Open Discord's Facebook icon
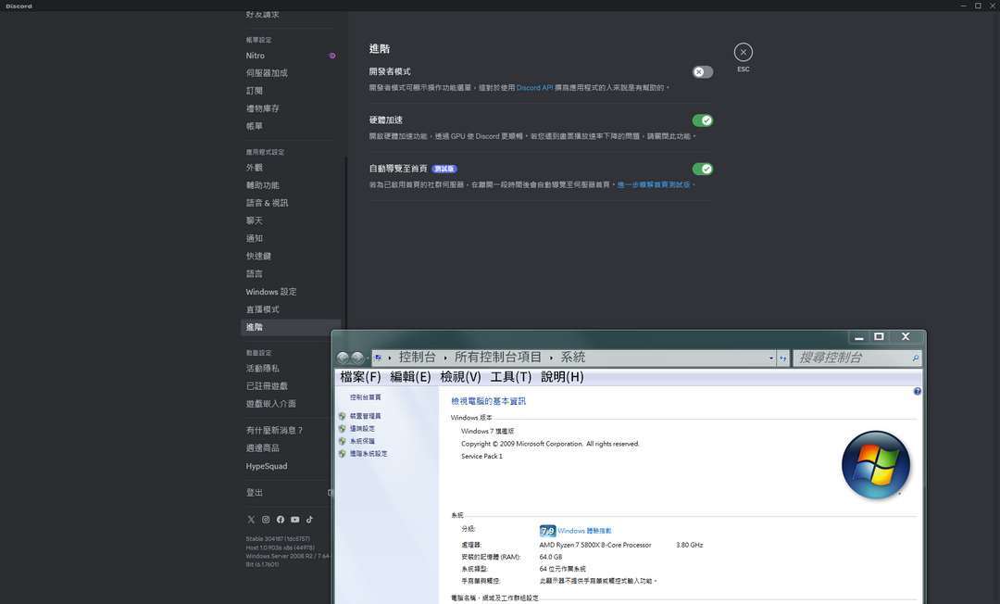Image resolution: width=1000 pixels, height=604 pixels. tap(281, 520)
